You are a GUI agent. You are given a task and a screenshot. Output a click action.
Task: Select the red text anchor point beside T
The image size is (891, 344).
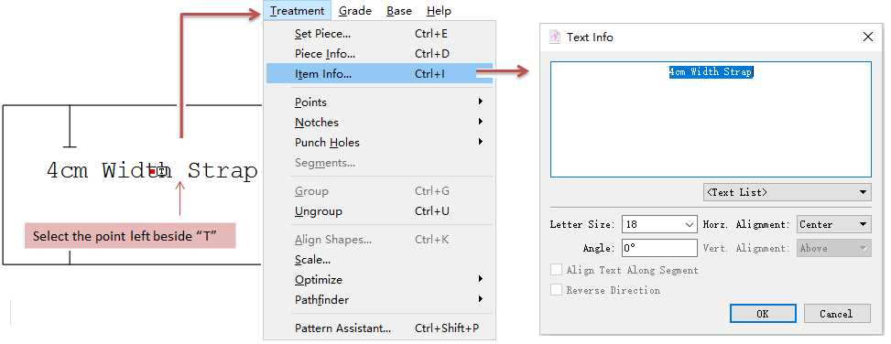coord(153,170)
